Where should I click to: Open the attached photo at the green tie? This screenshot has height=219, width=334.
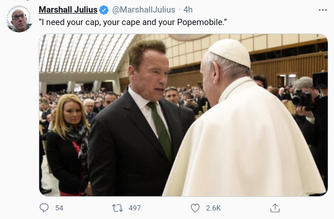162,130
